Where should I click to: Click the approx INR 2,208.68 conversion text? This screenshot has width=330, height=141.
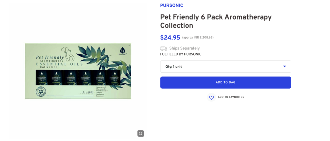click(198, 38)
